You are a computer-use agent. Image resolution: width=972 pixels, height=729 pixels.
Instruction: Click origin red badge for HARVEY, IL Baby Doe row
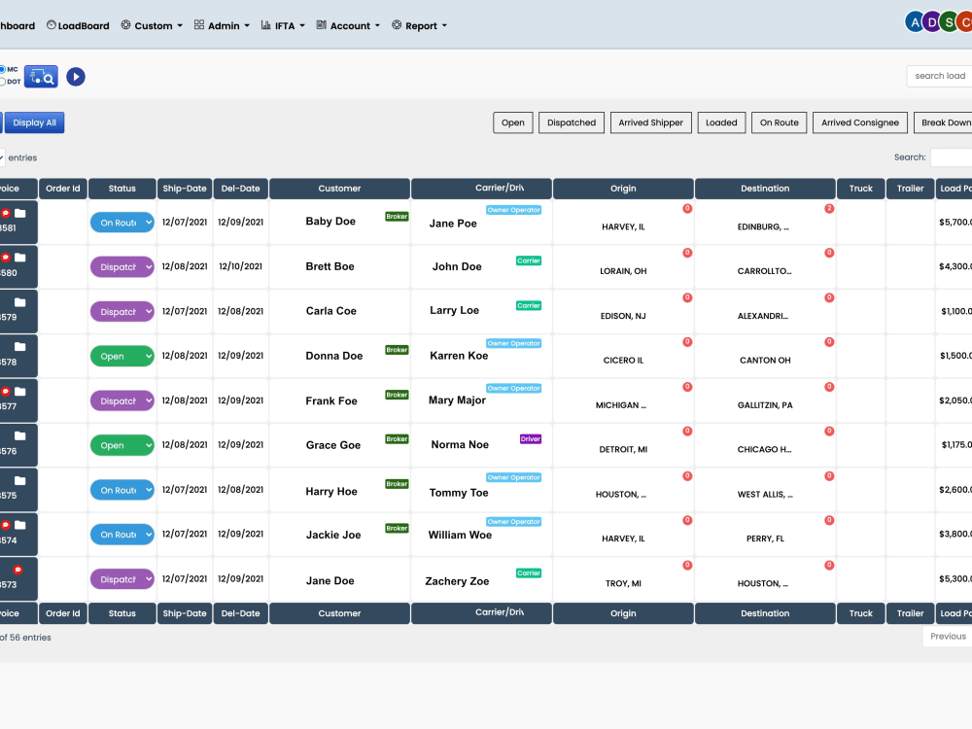[x=687, y=208]
